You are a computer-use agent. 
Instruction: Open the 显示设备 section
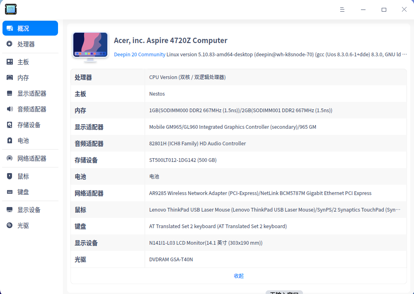pyautogui.click(x=9, y=210)
